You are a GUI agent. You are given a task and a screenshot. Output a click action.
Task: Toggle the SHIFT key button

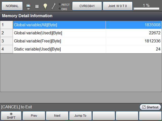coord(11,116)
